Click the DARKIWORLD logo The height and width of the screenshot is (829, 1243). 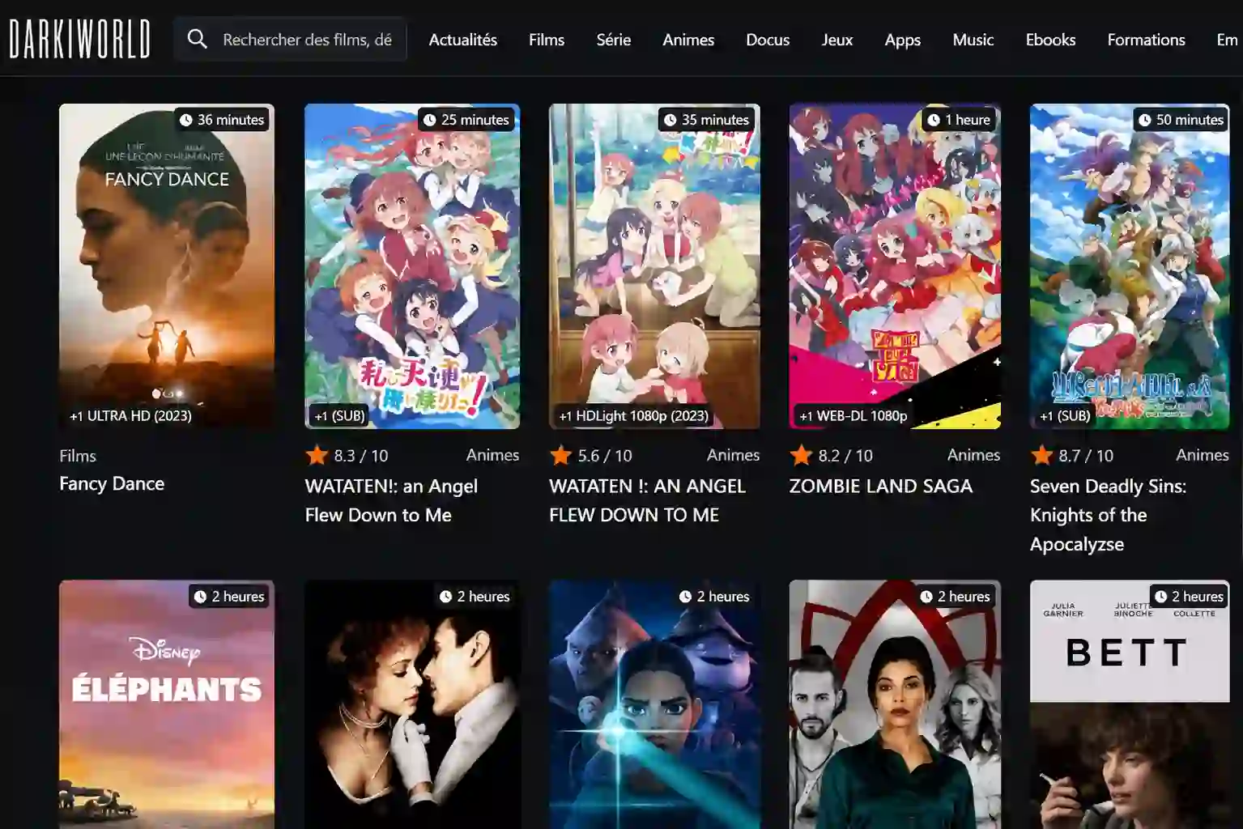tap(79, 39)
